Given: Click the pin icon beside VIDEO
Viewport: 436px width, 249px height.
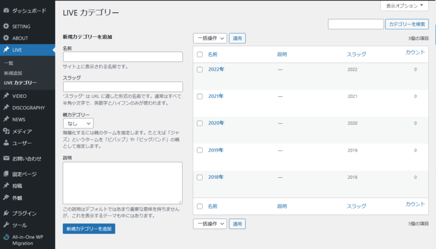Looking at the screenshot, I should (x=6, y=96).
